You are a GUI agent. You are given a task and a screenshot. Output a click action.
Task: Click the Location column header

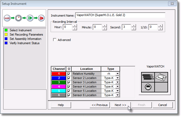86,69
